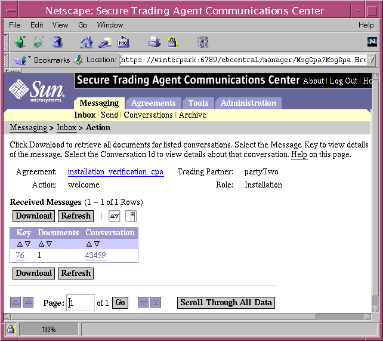The height and width of the screenshot is (341, 383).
Task: Click the Netscape Forward arrow icon
Action: (38, 42)
